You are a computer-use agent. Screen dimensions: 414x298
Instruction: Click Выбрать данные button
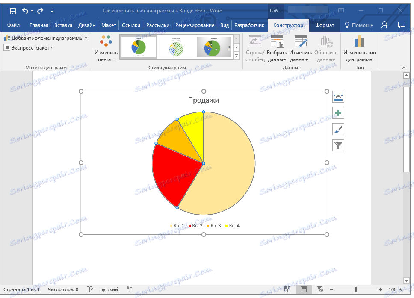(x=277, y=49)
